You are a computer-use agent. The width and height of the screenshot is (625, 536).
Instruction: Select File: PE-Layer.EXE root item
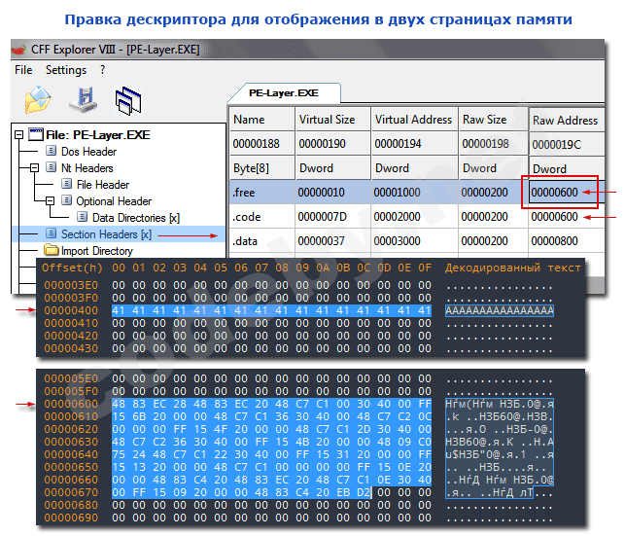97,135
